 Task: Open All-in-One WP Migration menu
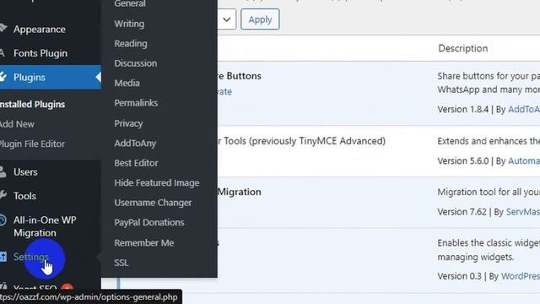tap(45, 226)
